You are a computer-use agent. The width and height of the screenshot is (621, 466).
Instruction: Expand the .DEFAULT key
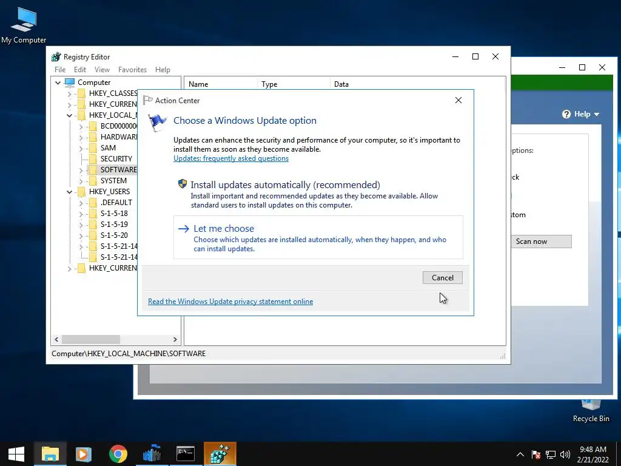(81, 203)
